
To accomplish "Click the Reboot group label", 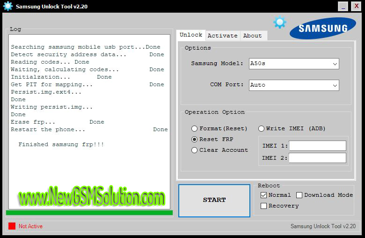I will coord(269,186).
